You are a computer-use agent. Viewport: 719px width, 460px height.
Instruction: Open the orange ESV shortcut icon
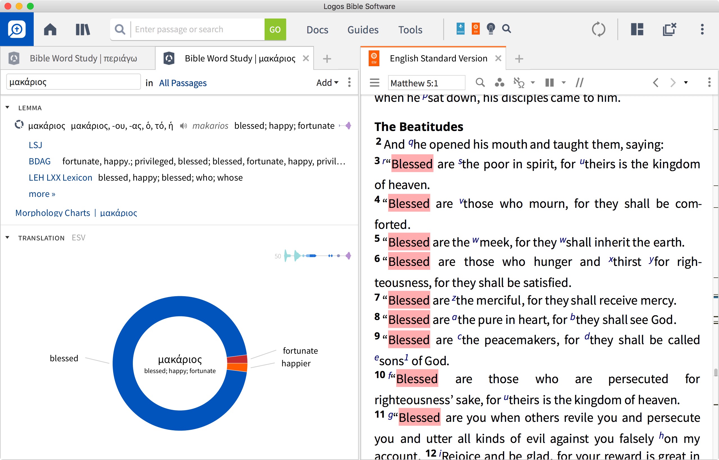pos(475,29)
